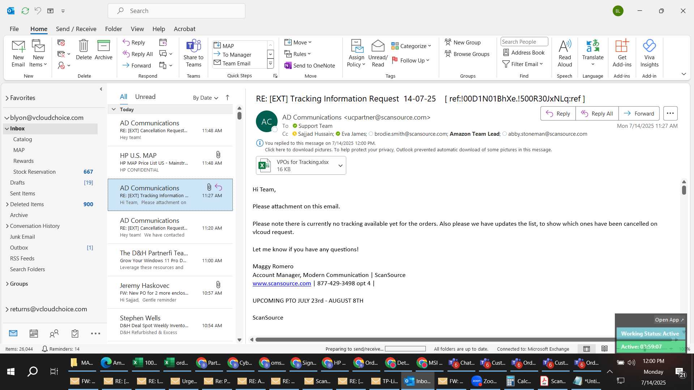694x390 pixels.
Task: Open Viva Insights
Action: (649, 53)
